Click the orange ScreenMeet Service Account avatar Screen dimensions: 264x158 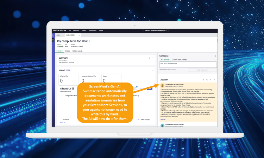click(162, 85)
